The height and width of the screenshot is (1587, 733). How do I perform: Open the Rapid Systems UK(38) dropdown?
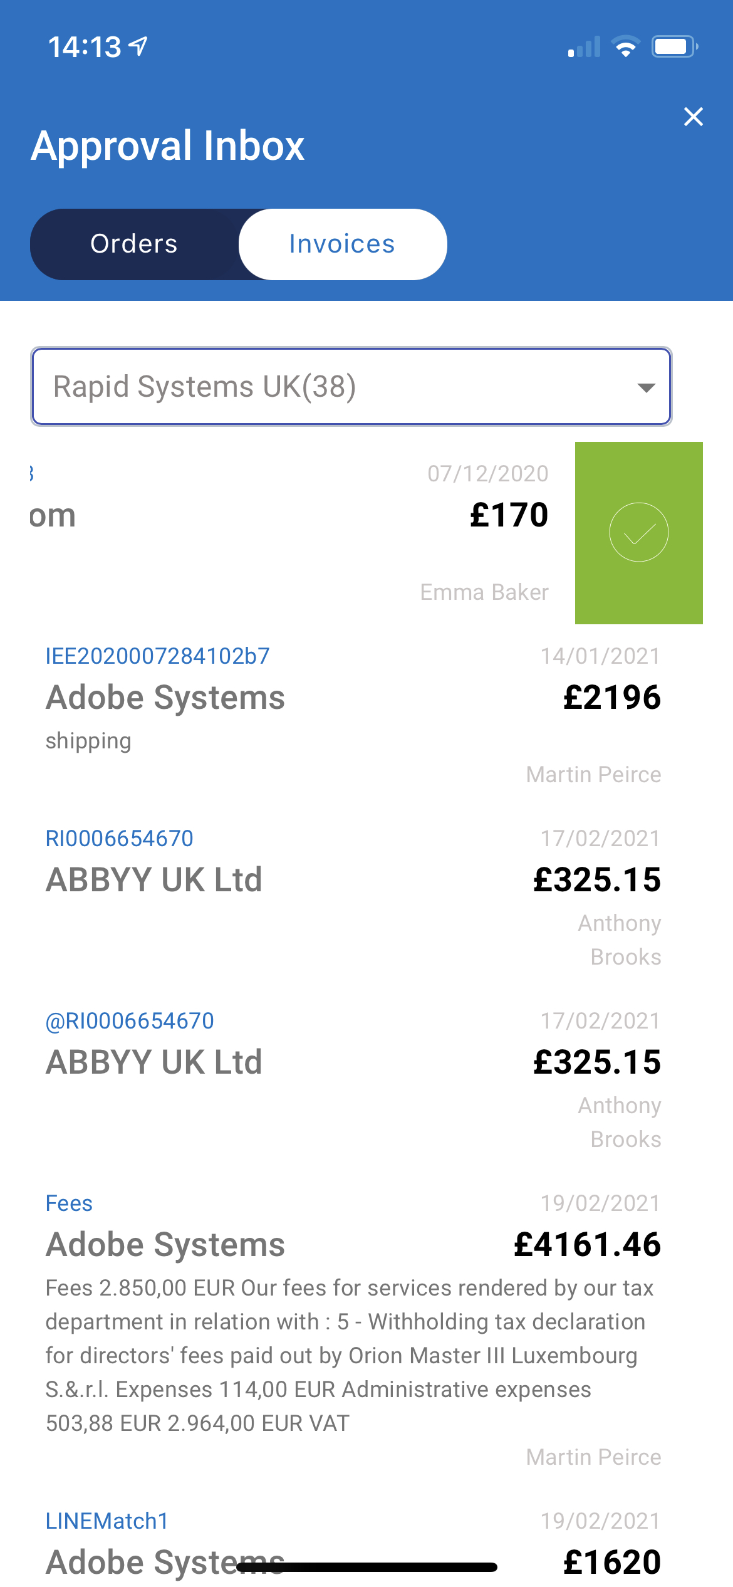coord(351,386)
